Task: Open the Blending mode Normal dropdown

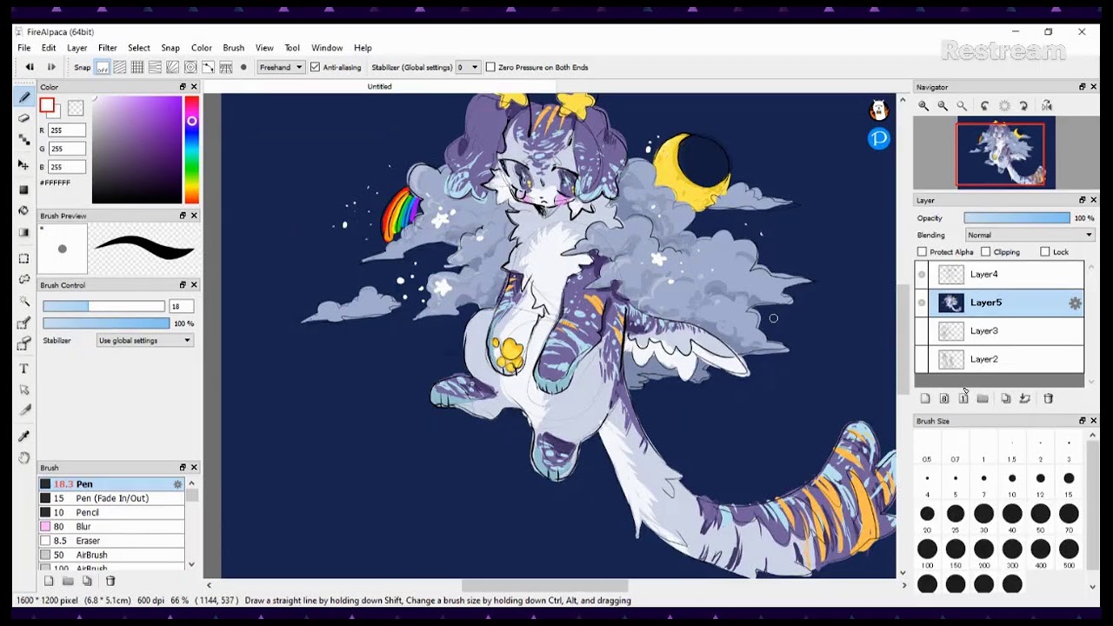Action: (x=1030, y=235)
